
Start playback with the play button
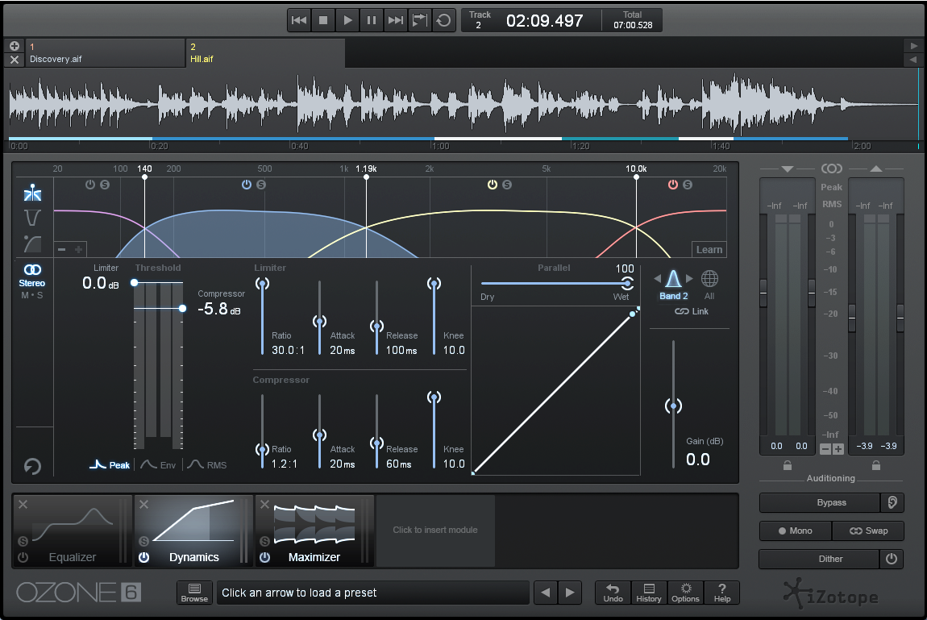click(x=347, y=20)
